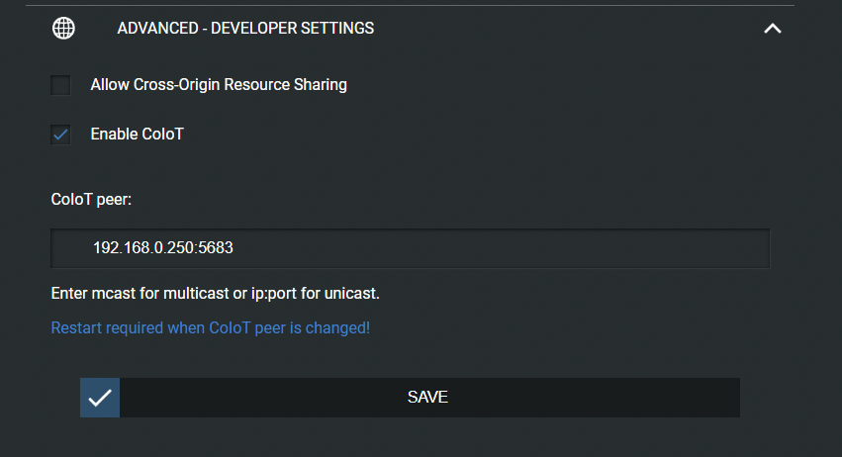Uncheck the Enable CoIoT checkbox

pyautogui.click(x=60, y=135)
